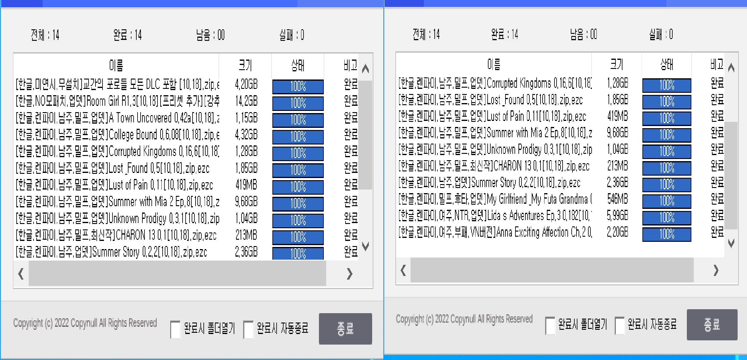
Task: Sort by 이름 column header in left list
Action: pos(116,65)
